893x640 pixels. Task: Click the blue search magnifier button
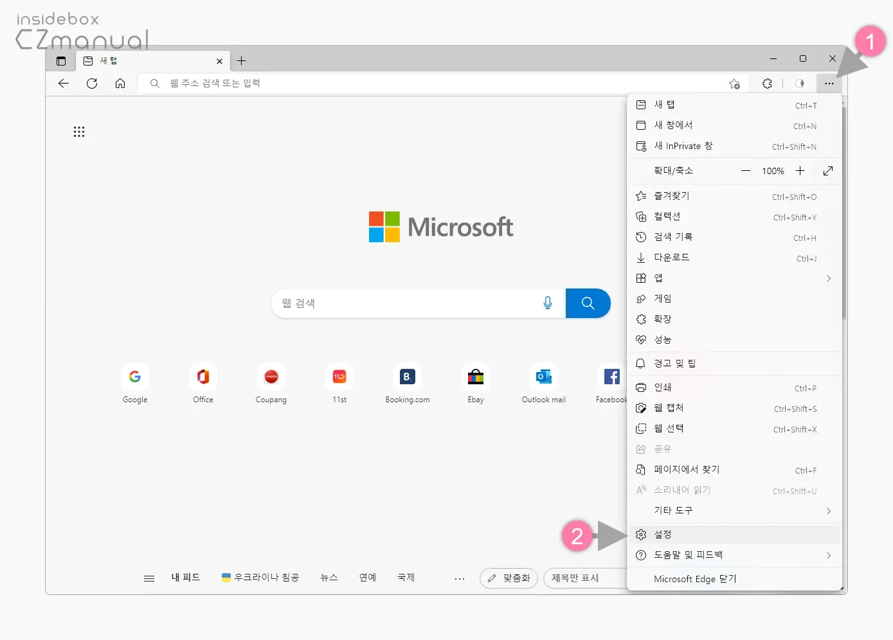(588, 303)
